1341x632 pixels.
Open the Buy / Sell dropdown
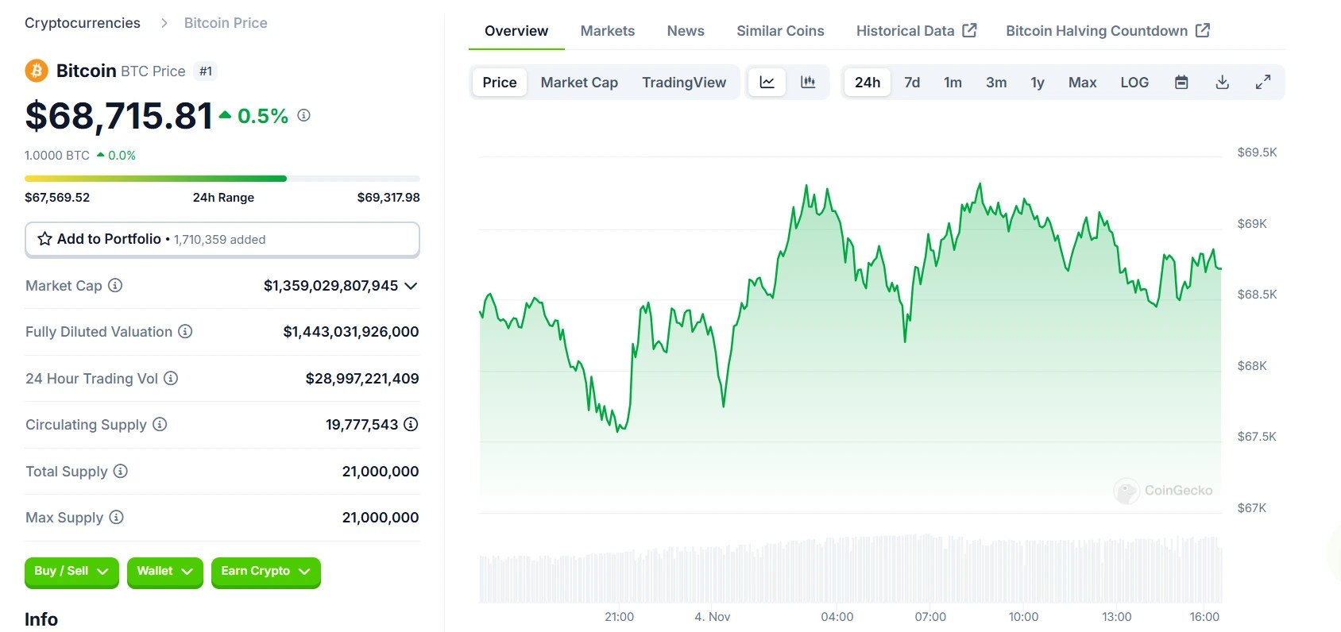click(71, 572)
